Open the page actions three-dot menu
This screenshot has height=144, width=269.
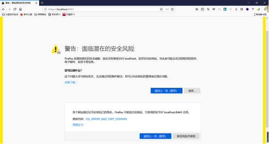[x=167, y=9]
